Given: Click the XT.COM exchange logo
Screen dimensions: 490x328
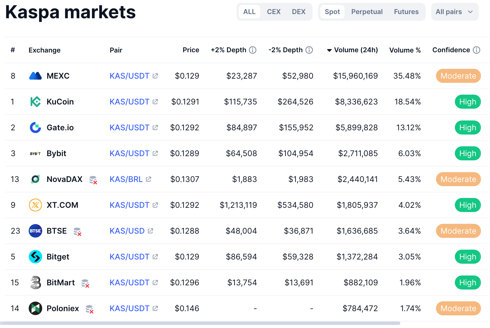Looking at the screenshot, I should point(35,205).
